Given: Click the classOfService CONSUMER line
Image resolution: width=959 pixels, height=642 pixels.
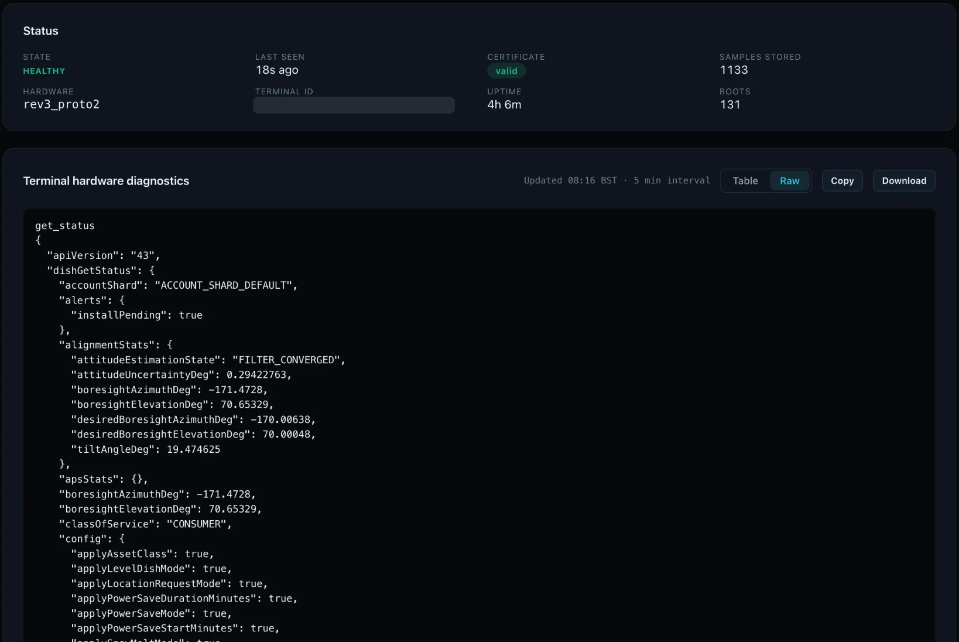Looking at the screenshot, I should point(146,524).
